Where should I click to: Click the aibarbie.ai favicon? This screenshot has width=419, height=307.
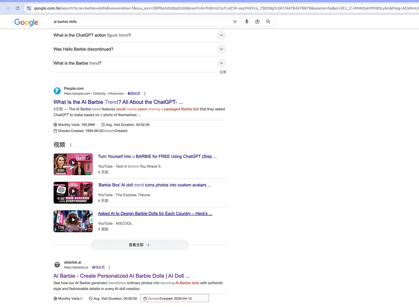(57, 265)
